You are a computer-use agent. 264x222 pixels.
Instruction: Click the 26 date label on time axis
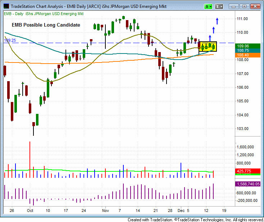(x=12, y=211)
